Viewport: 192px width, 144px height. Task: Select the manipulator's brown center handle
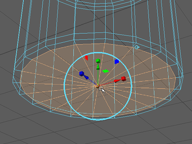(x=97, y=87)
